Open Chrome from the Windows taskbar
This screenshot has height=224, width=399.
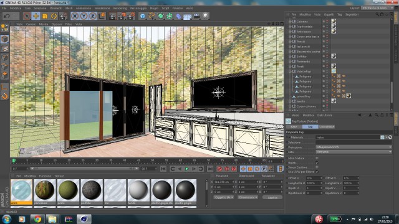[37, 219]
